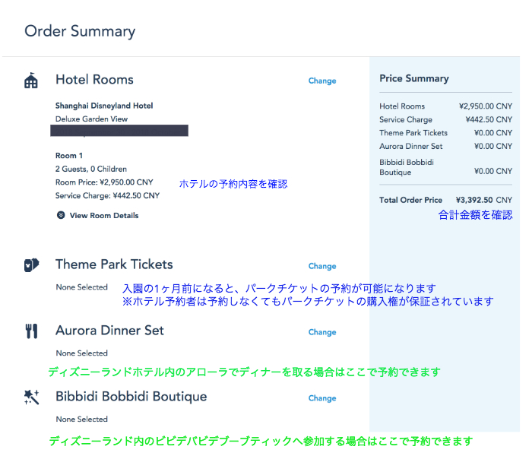Select None Selected under Theme Park Tickets
Viewport: 532px width, 456px height.
tap(82, 287)
